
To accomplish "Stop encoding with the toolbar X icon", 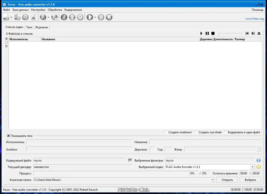I will (109, 17).
